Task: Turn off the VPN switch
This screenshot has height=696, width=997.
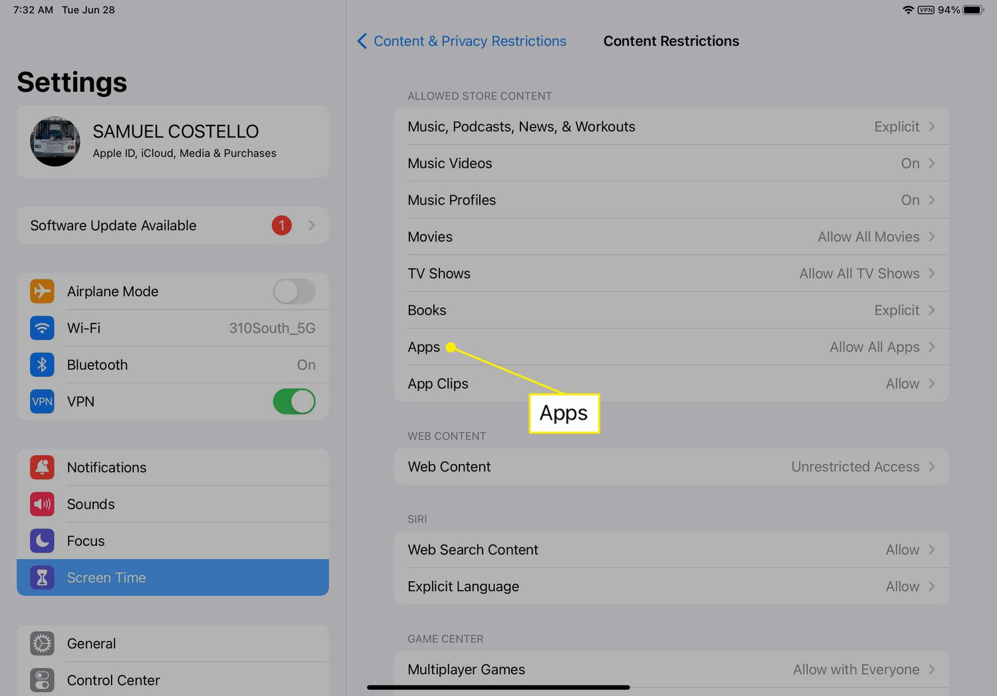Action: (x=294, y=402)
